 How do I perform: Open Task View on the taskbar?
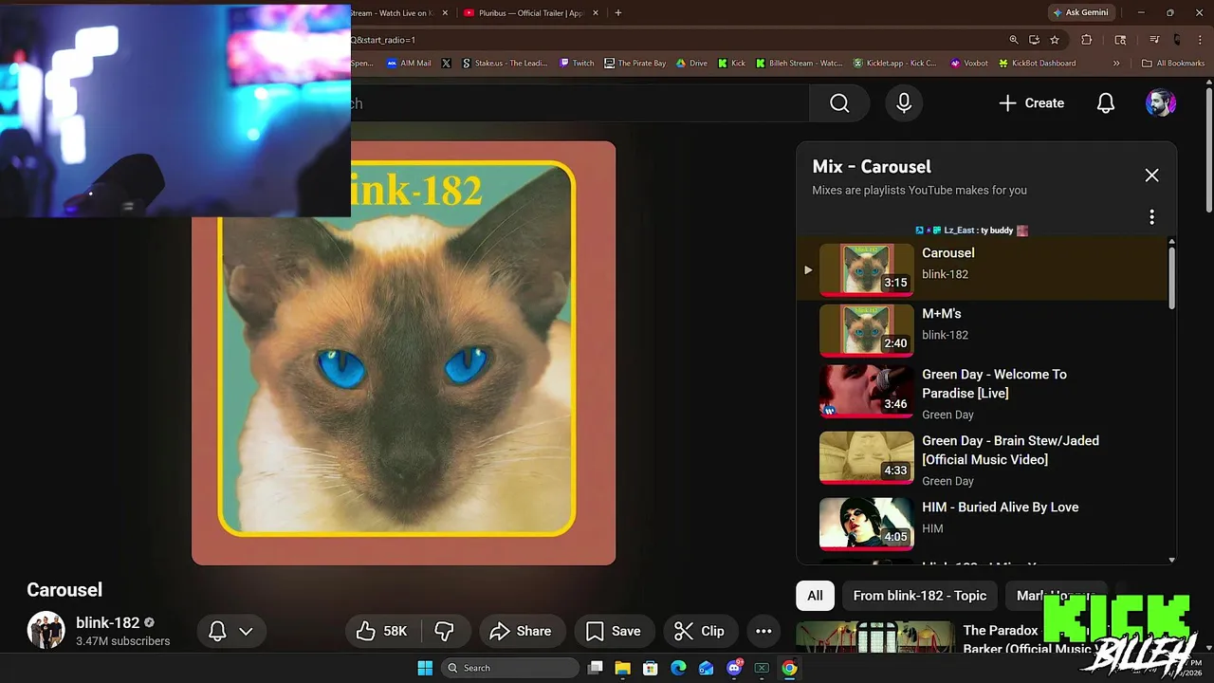point(596,668)
